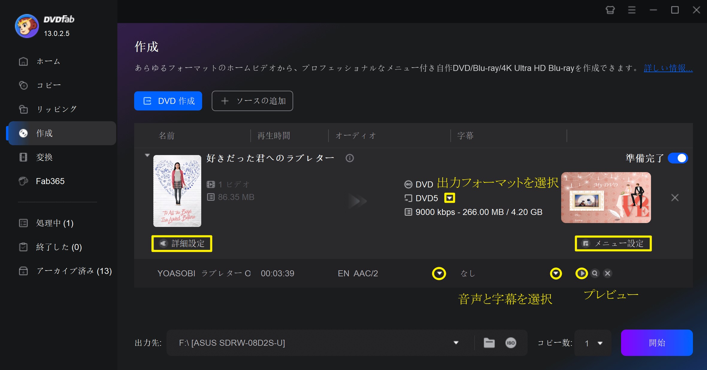Open the skin/theme shirt icon in title bar

pyautogui.click(x=610, y=10)
